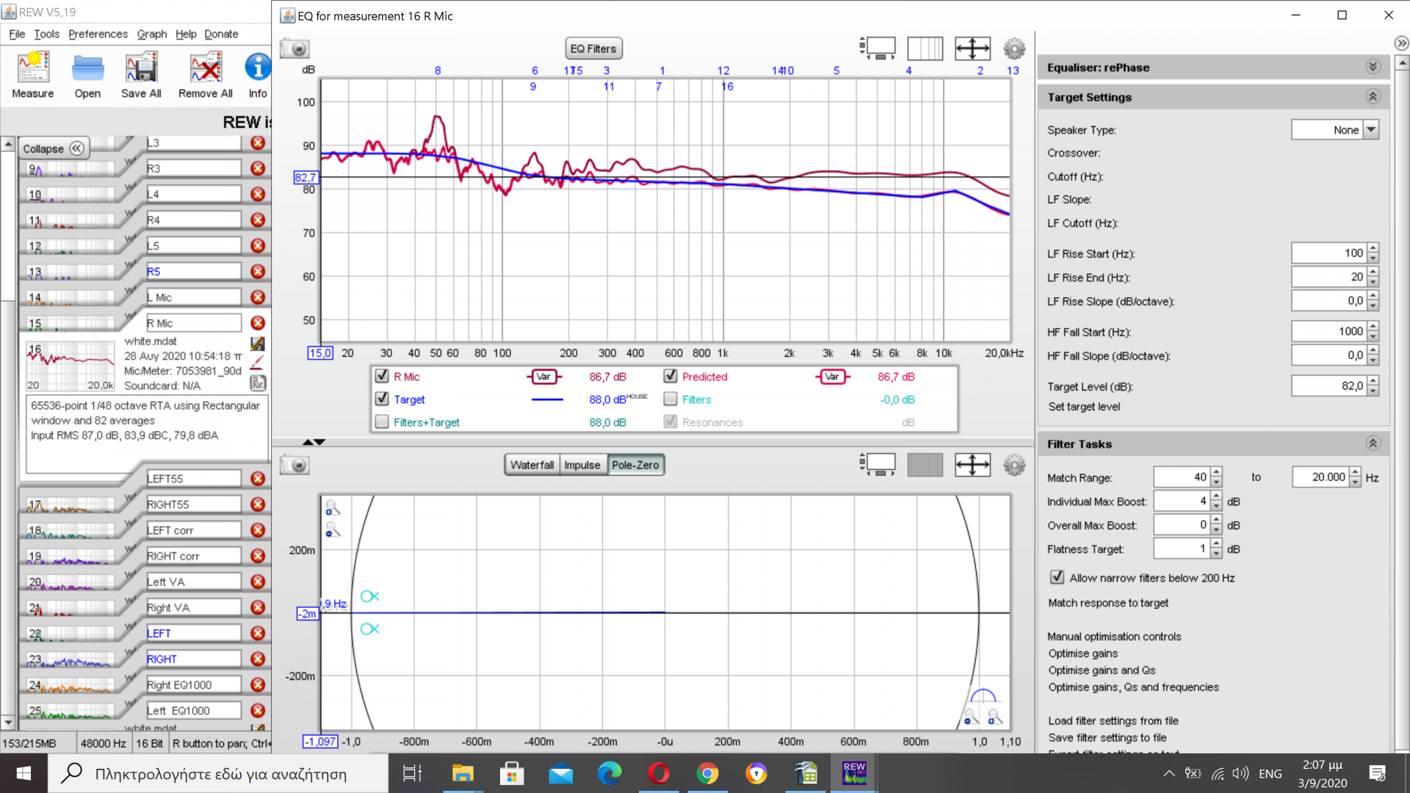Uncheck the R Mic trace checkbox
1410x793 pixels.
tap(382, 376)
